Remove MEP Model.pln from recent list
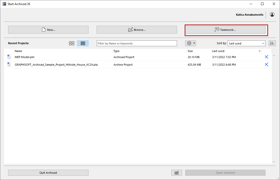 266,57
